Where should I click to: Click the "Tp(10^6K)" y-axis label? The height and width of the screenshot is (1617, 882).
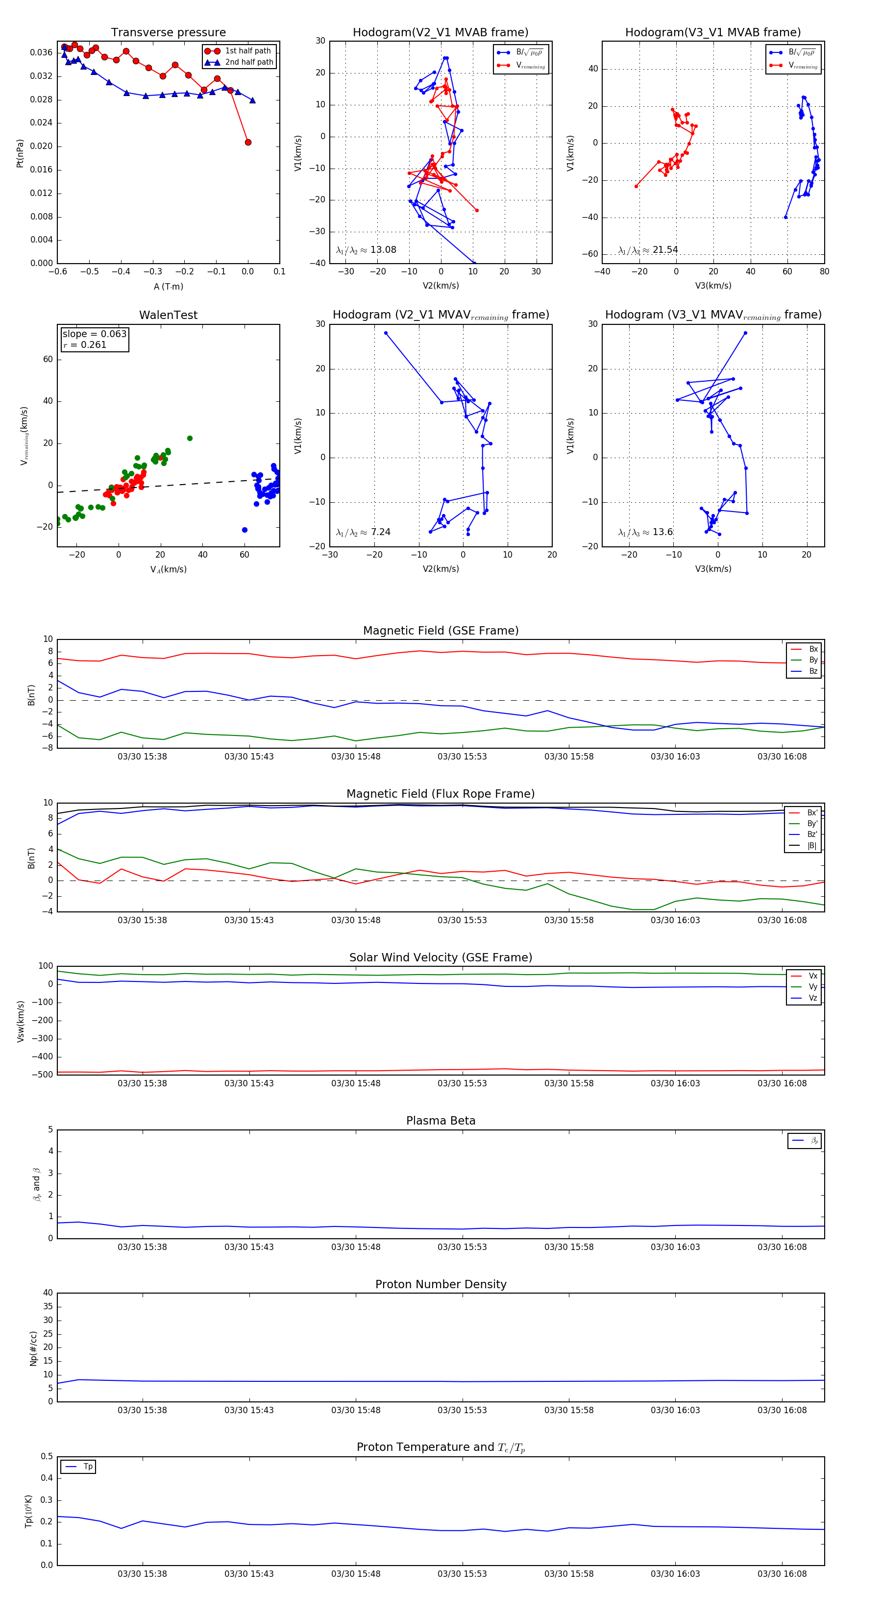coord(28,1511)
